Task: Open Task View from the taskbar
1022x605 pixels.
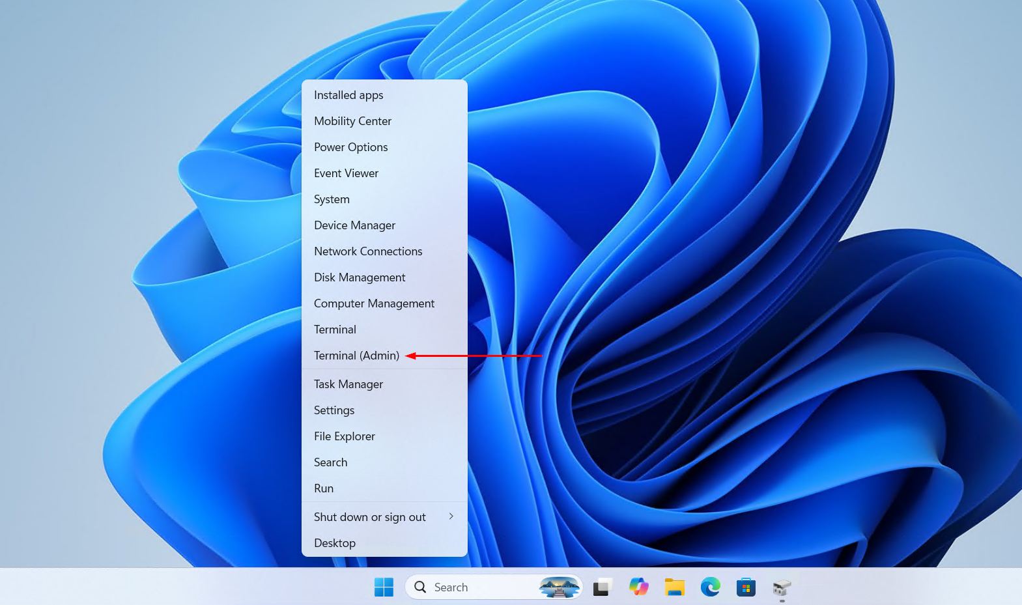Action: point(602,587)
